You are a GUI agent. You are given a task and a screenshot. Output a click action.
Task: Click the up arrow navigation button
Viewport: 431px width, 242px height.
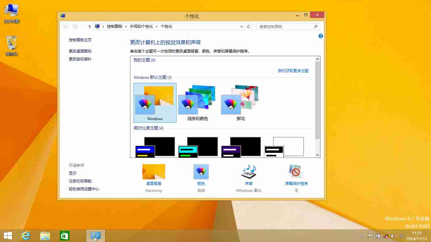point(90,27)
